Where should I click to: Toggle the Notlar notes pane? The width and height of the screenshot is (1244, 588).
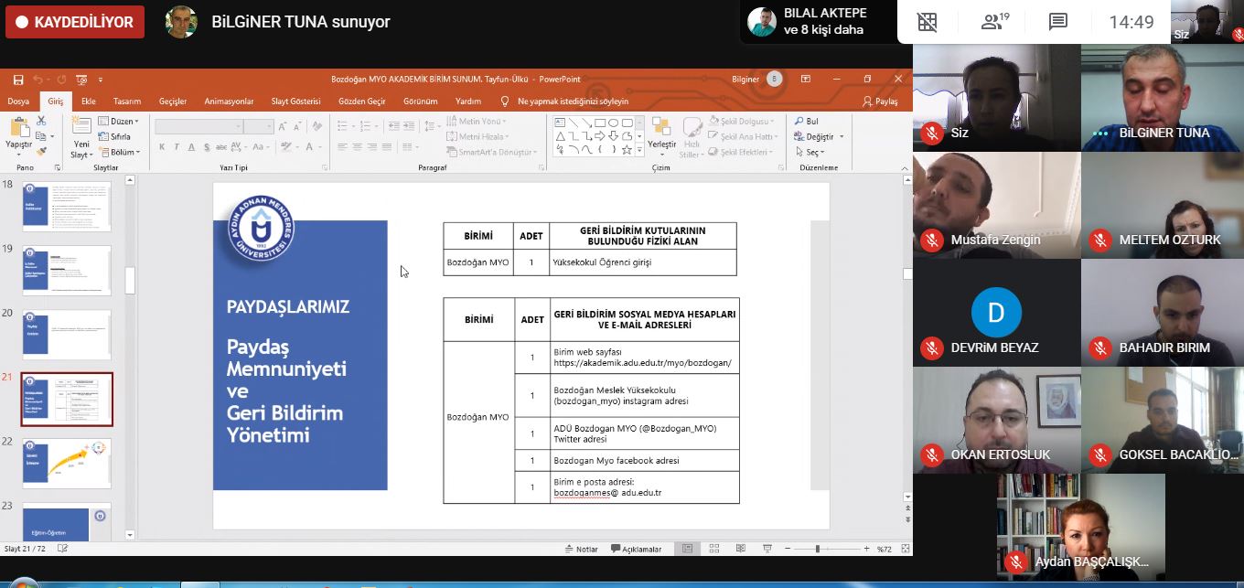580,549
